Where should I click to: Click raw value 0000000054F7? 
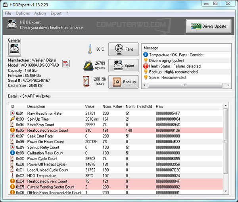click(168, 113)
